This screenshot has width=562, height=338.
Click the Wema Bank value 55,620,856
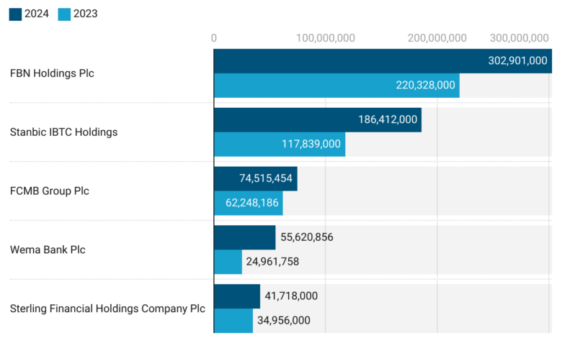(x=307, y=237)
